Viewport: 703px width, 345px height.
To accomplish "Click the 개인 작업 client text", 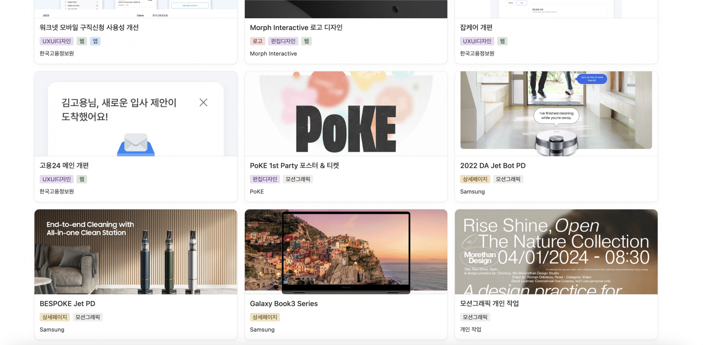I will (x=471, y=329).
